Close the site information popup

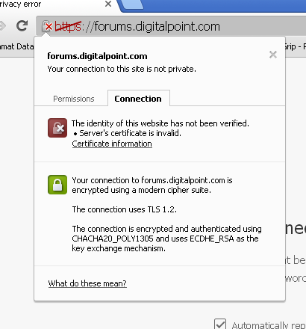coord(273,55)
